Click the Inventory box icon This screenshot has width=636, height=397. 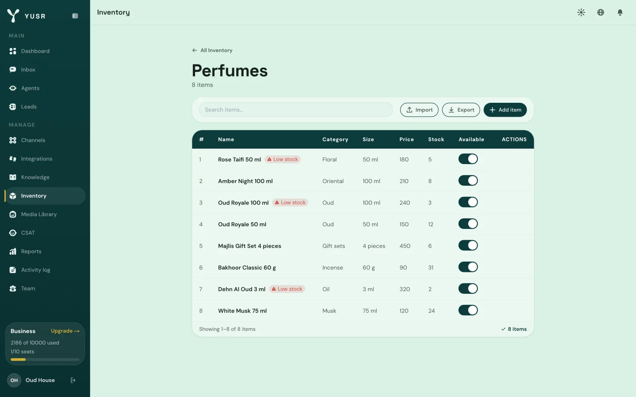coord(13,196)
